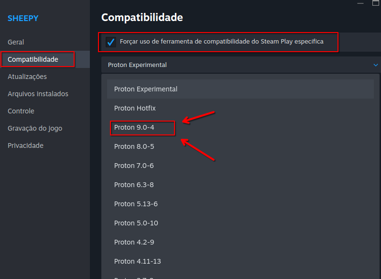Select Proton 9.0-4 from the list
This screenshot has width=381, height=279.
point(134,127)
